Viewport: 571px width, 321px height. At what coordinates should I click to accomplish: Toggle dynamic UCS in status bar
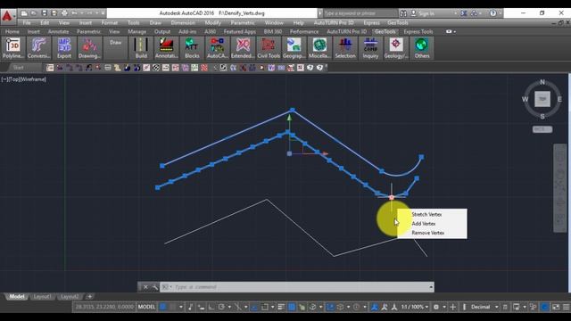330,307
